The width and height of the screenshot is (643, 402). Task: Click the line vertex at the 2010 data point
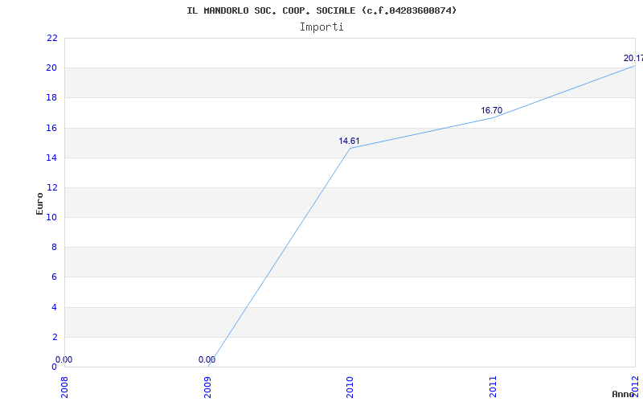pyautogui.click(x=350, y=149)
